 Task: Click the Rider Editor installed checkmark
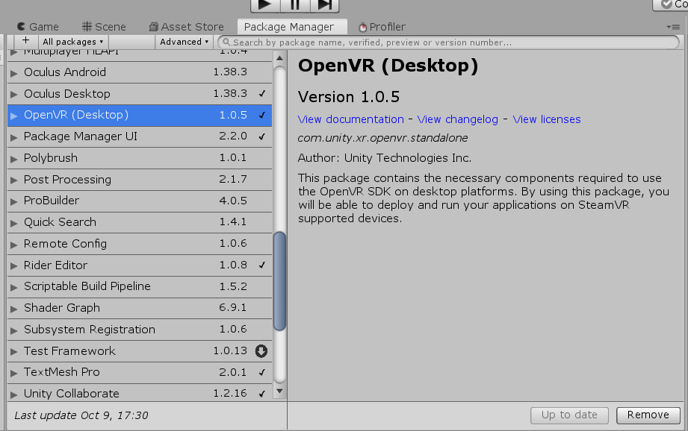point(262,265)
